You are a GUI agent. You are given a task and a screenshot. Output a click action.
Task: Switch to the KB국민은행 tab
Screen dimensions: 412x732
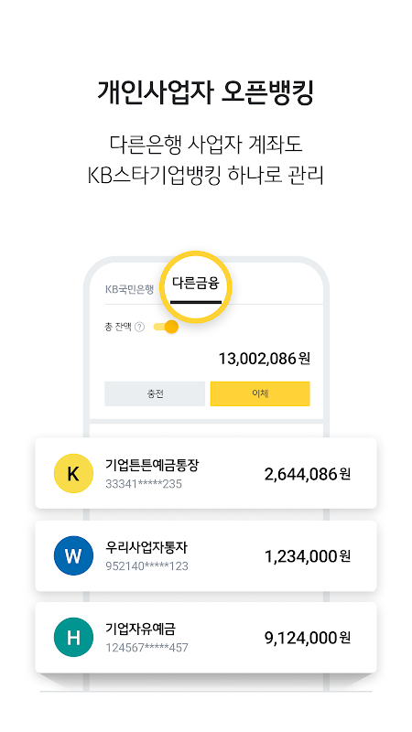(129, 289)
